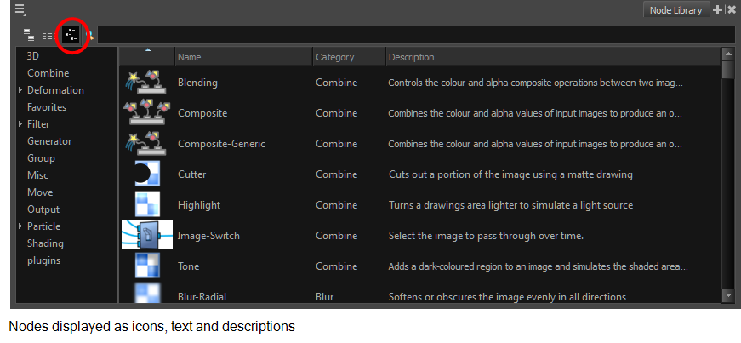This screenshot has width=741, height=343.
Task: Toggle the circled detailed list view icon
Action: [71, 35]
